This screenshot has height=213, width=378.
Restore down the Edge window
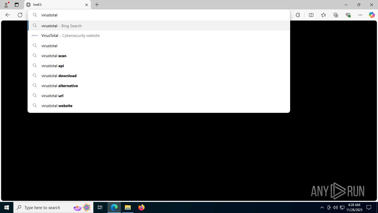coord(359,5)
